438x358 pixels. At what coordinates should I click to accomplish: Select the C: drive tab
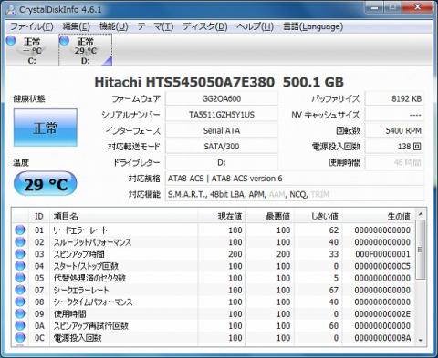[32, 50]
